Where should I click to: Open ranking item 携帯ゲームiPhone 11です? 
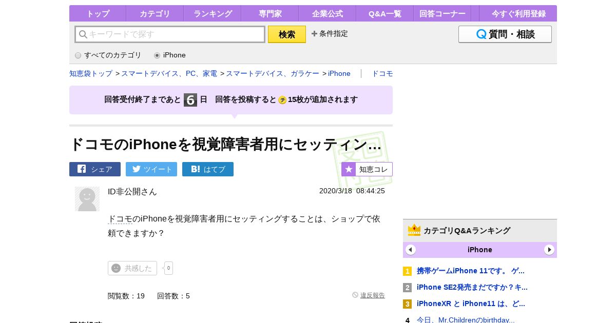[x=471, y=271]
